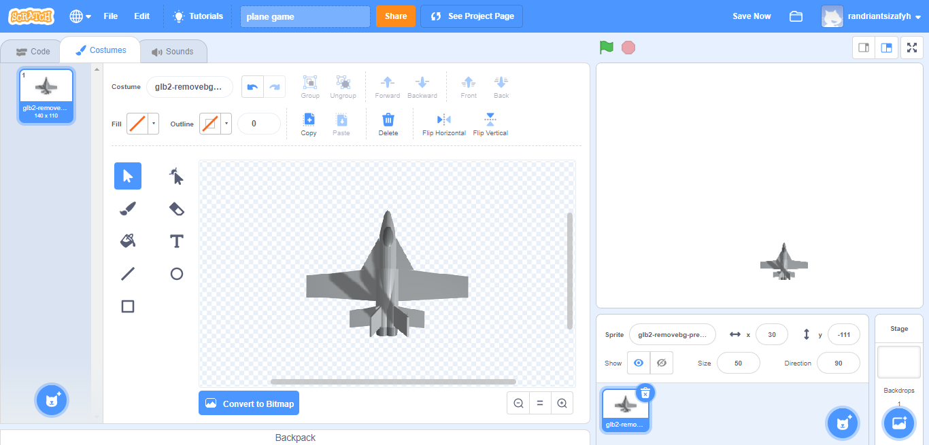This screenshot has height=445, width=929.
Task: Click the Share button
Action: pyautogui.click(x=396, y=16)
